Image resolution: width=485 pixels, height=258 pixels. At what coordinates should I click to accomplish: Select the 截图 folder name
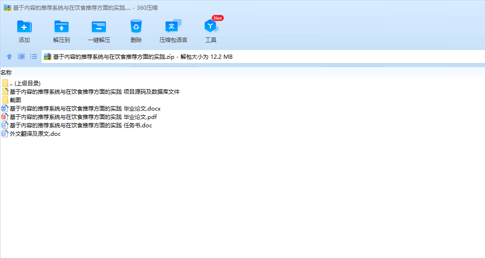[x=15, y=100]
